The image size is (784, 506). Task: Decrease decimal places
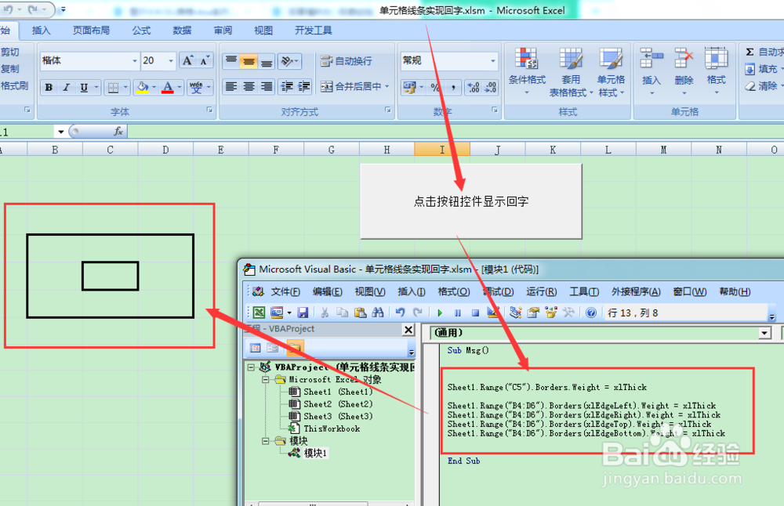[490, 88]
